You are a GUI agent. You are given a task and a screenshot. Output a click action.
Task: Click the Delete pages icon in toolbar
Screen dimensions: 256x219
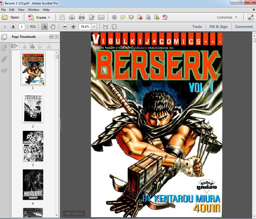click(140, 17)
